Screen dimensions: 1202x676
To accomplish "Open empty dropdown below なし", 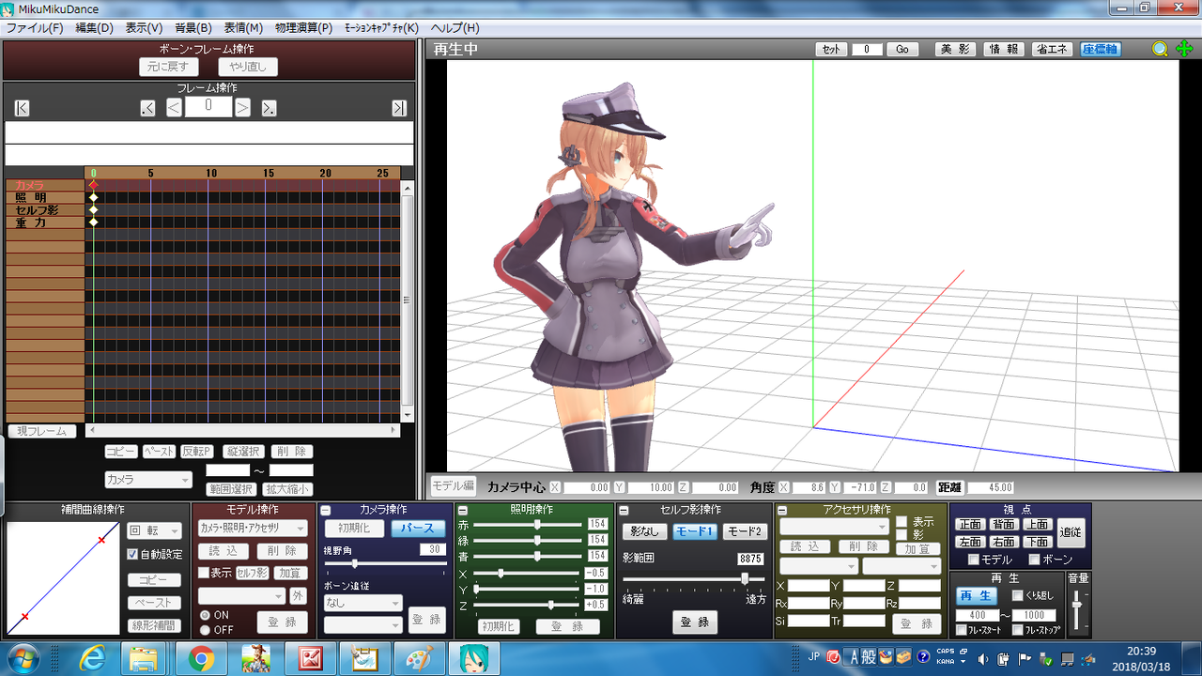I will (x=362, y=624).
